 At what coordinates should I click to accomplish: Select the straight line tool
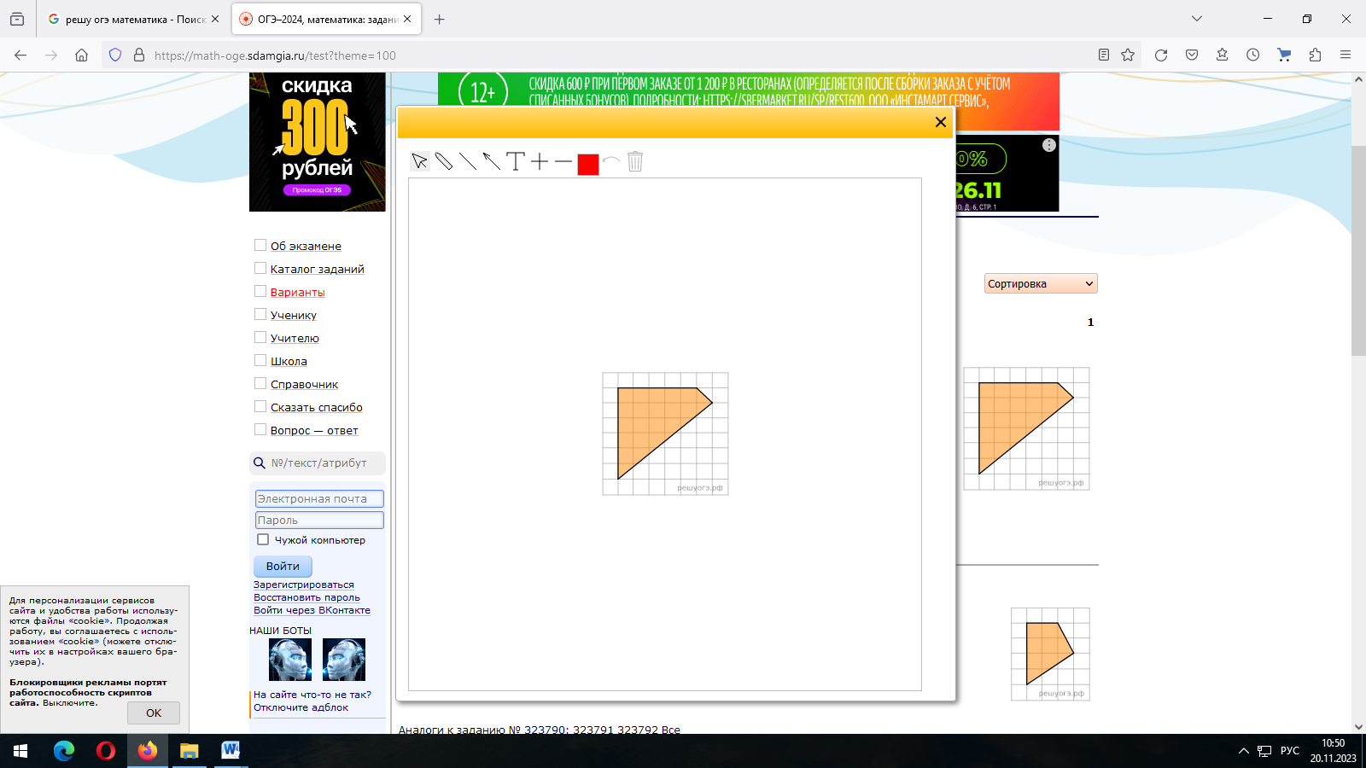tap(467, 161)
